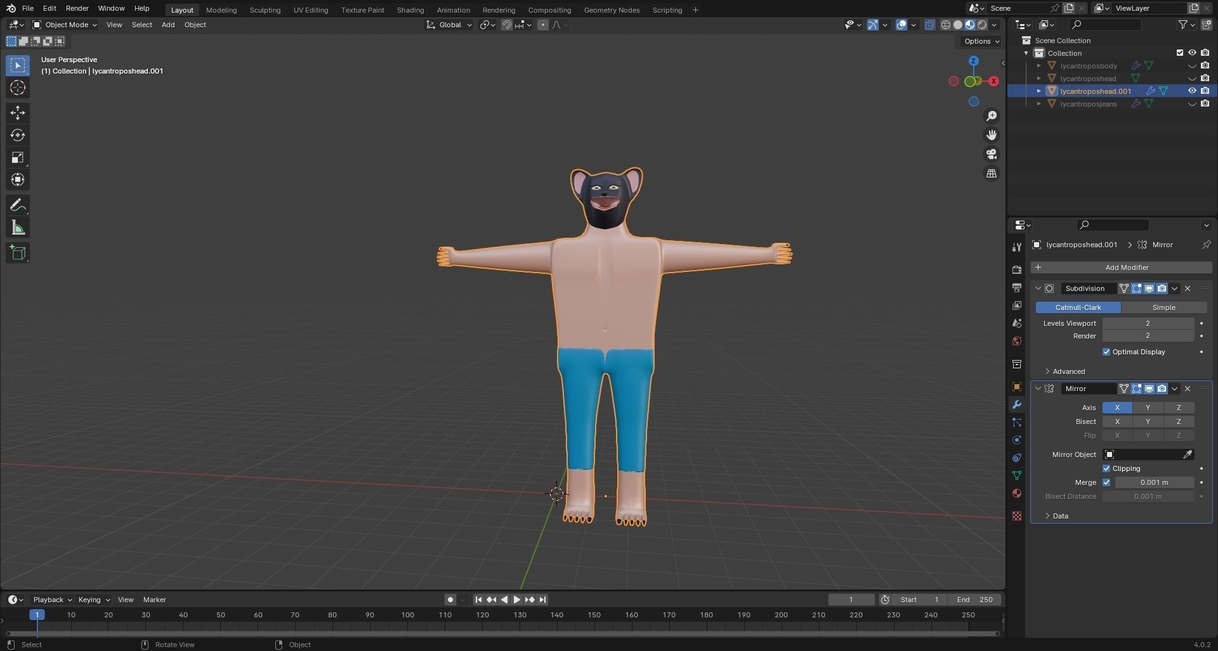Activate the Transform tool
The height and width of the screenshot is (651, 1218).
(18, 179)
